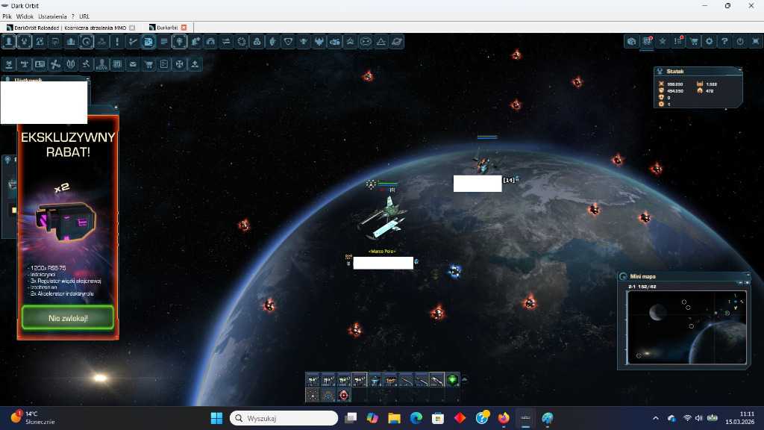Open the shop cart beside the settings gear
The height and width of the screenshot is (430, 764).
coord(694,42)
